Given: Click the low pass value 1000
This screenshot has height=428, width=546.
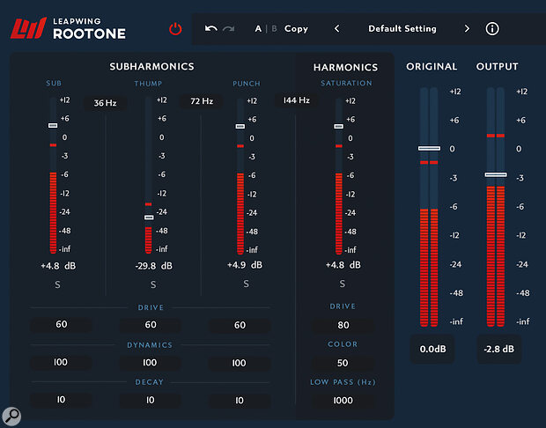Looking at the screenshot, I should pyautogui.click(x=343, y=401).
